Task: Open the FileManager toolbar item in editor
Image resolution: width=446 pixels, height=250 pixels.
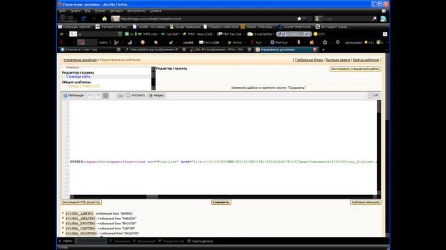Action: [74, 96]
